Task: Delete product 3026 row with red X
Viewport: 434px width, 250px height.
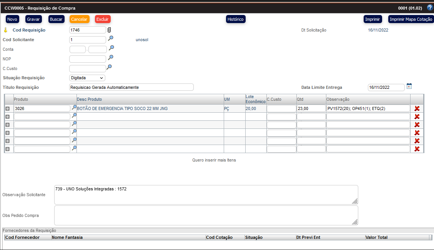Action: coord(417,108)
